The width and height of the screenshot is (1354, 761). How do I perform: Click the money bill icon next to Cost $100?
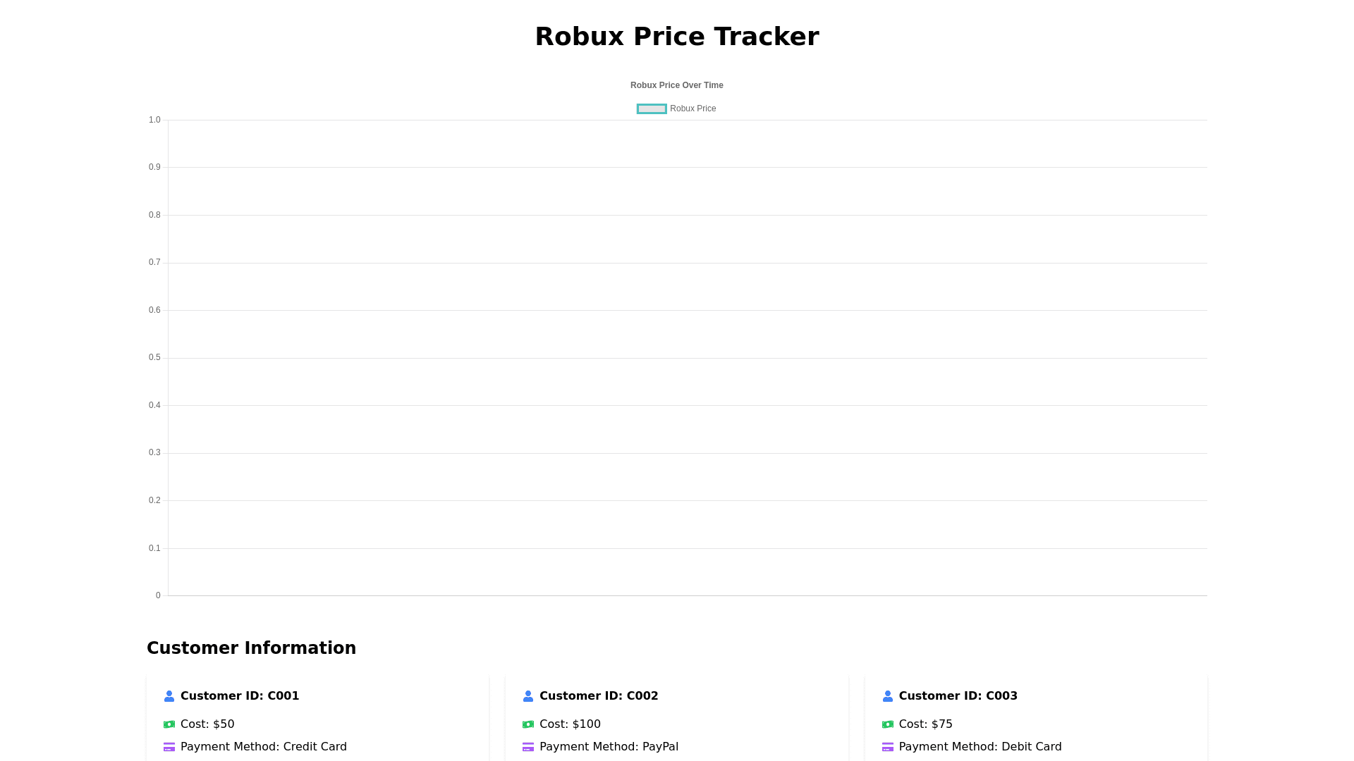[x=528, y=724]
